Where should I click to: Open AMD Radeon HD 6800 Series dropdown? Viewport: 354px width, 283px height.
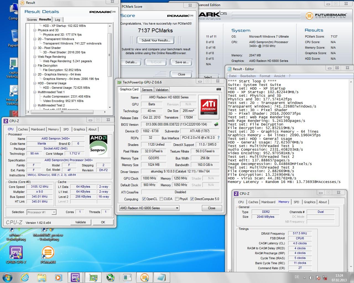(x=149, y=208)
